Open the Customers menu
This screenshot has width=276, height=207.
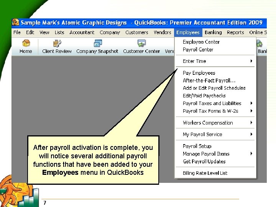click(x=137, y=32)
